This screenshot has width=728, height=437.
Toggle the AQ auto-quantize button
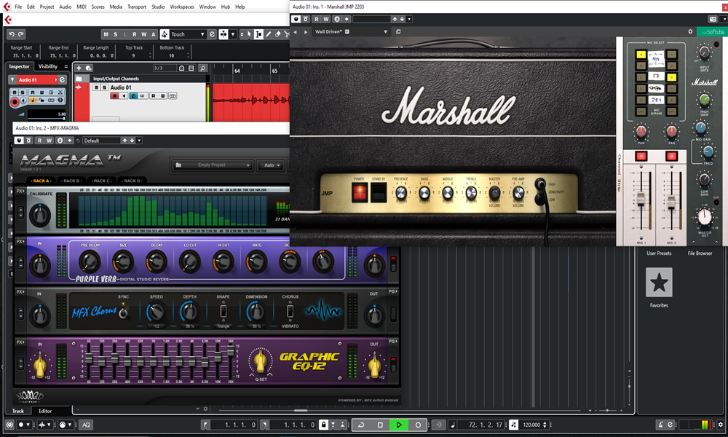86,425
